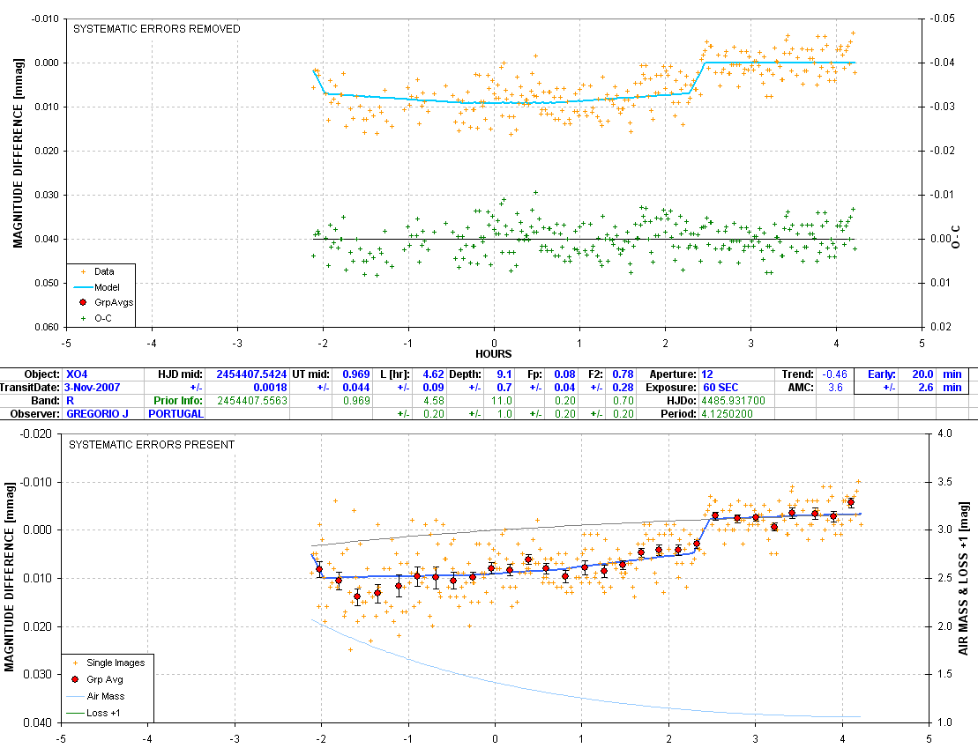
Task: Click the Trend value "-0.46"
Action: click(834, 374)
